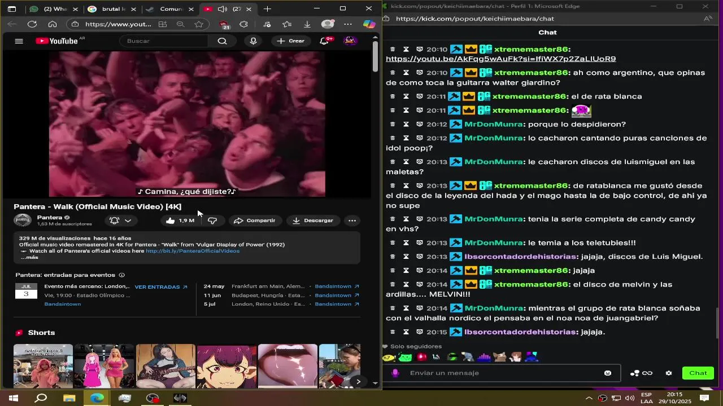This screenshot has height=406, width=723.
Task: Dislike the Pantera Walk video
Action: click(x=212, y=220)
